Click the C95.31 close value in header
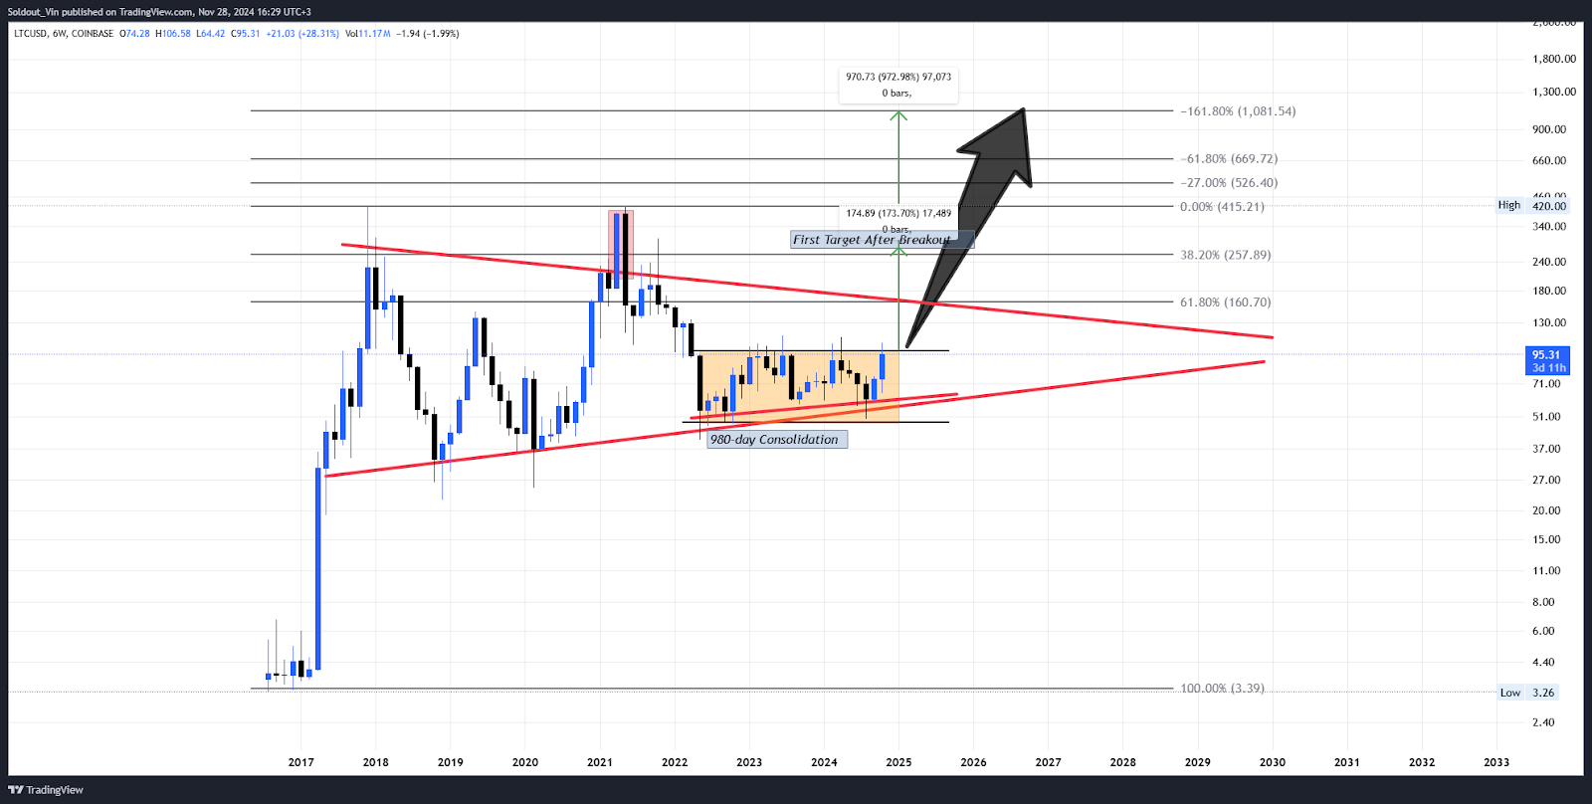 pos(246,34)
